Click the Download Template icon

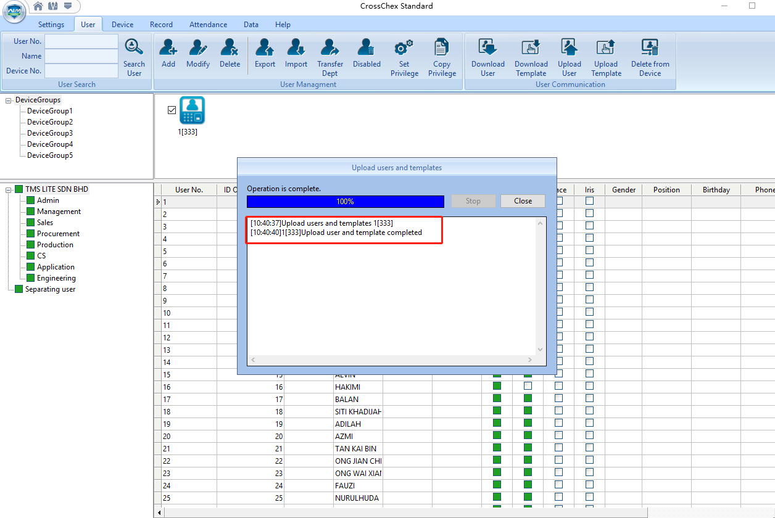tap(531, 48)
